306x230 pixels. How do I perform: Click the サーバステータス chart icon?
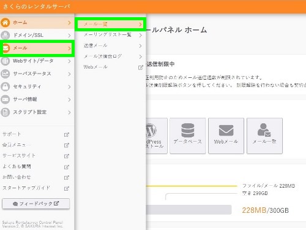[x=6, y=74]
